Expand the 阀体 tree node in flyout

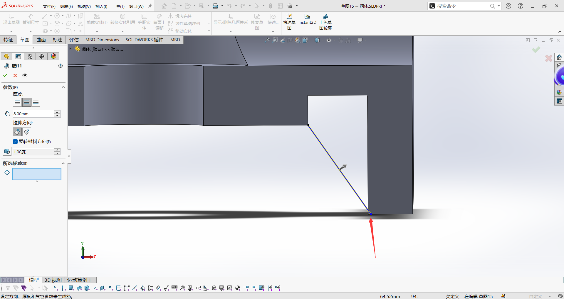click(70, 49)
